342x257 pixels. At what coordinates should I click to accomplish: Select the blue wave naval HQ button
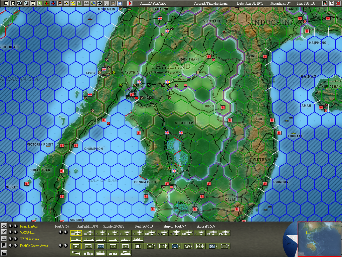coord(101,246)
